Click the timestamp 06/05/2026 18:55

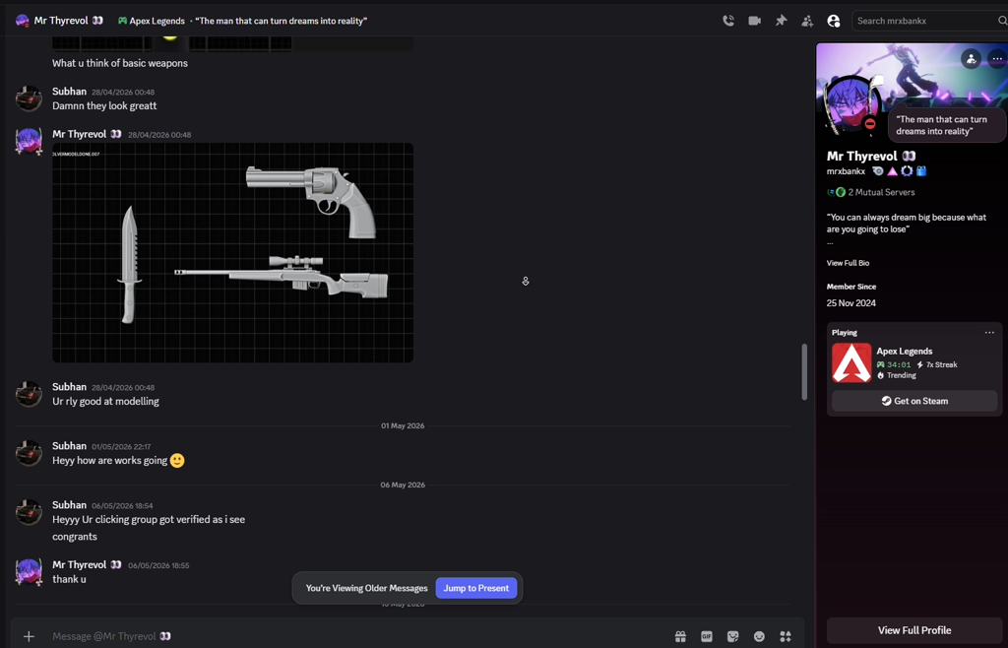pos(158,565)
